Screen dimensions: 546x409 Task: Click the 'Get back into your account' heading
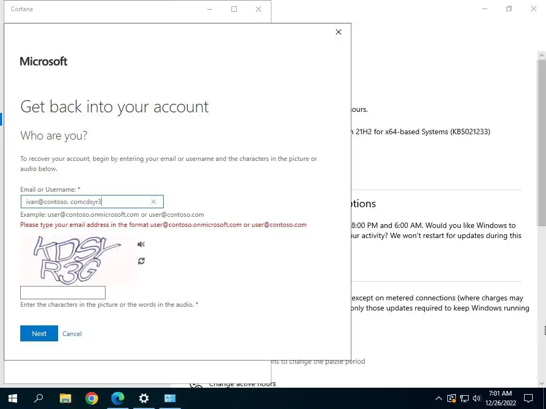[114, 107]
